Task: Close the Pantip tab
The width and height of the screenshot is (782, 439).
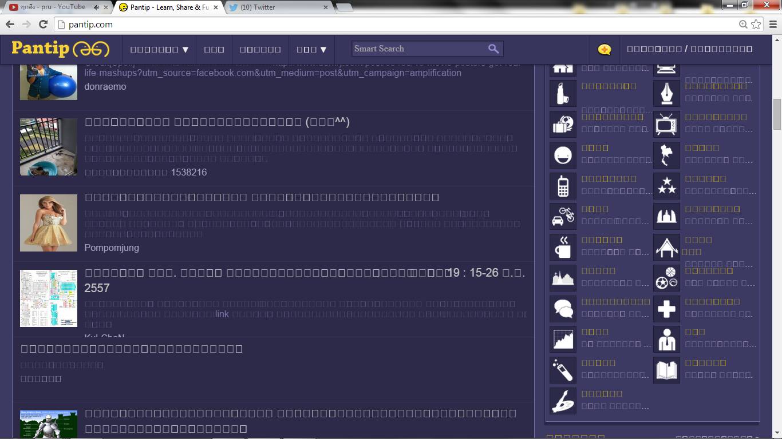Action: coord(217,7)
